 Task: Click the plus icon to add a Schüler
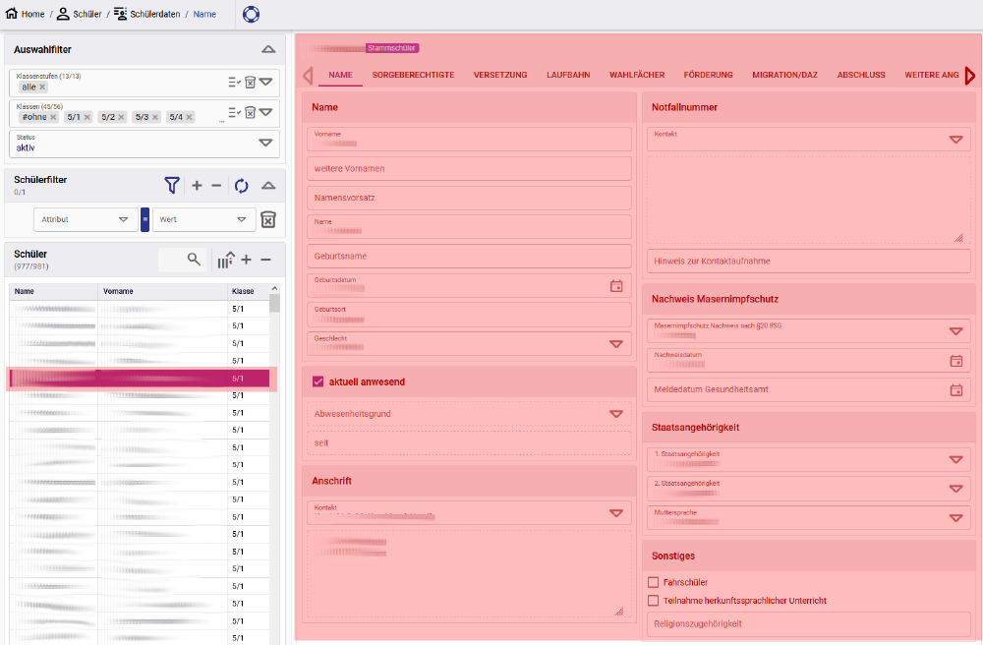pos(247,260)
